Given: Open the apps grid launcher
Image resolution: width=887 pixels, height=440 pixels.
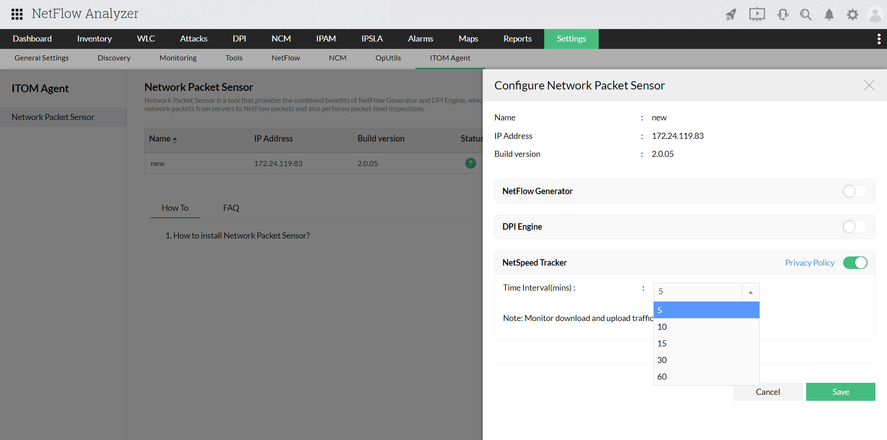Looking at the screenshot, I should tap(17, 14).
